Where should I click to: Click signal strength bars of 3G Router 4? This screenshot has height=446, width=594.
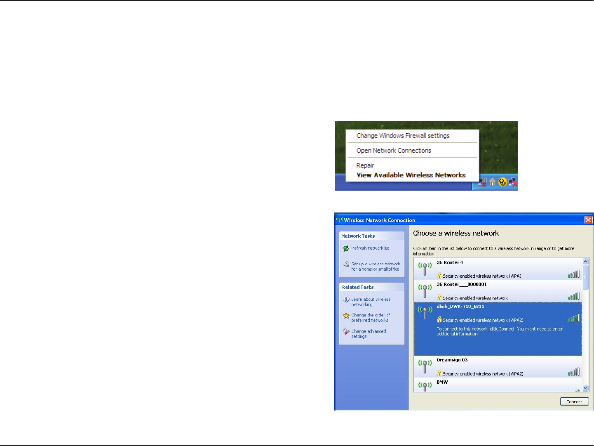(574, 274)
